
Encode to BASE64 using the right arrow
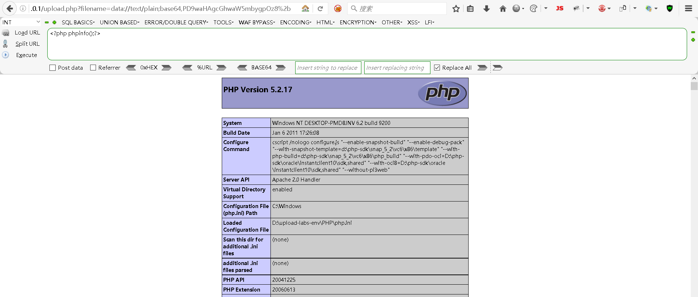[281, 68]
